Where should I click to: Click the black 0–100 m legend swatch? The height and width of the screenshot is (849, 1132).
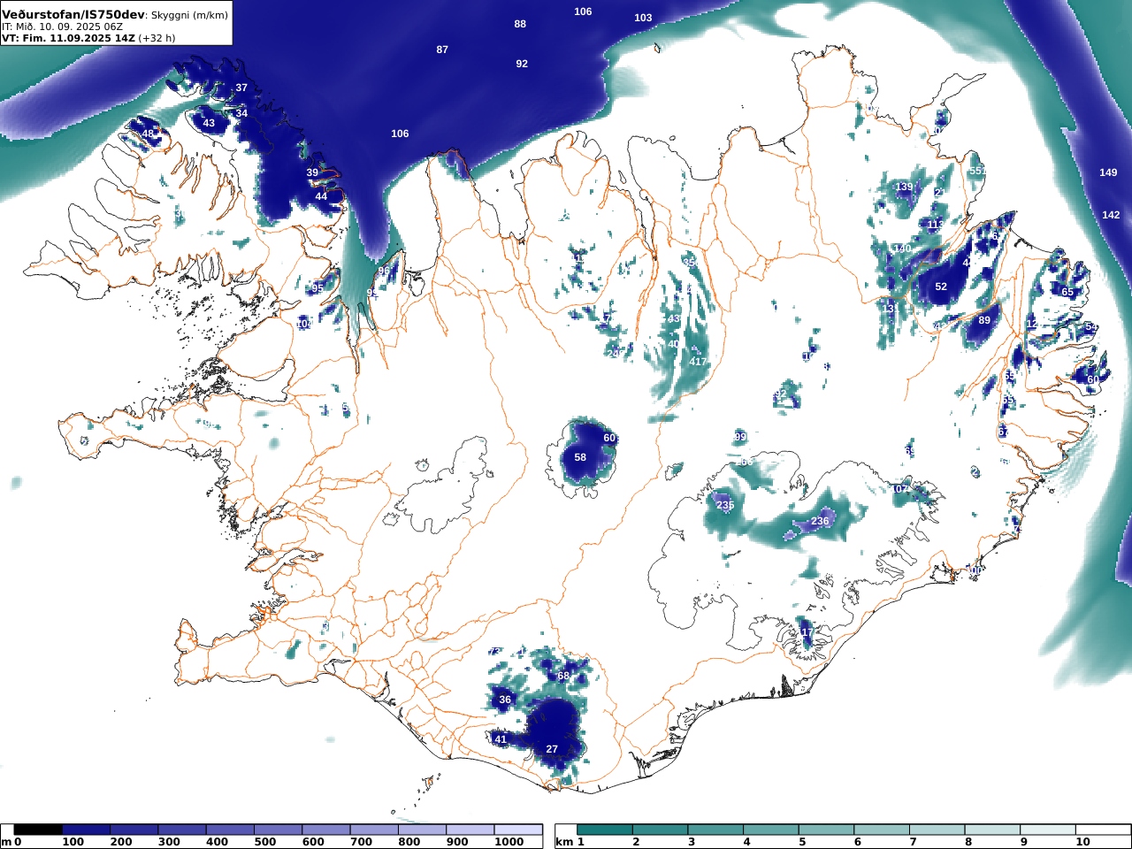point(38,830)
